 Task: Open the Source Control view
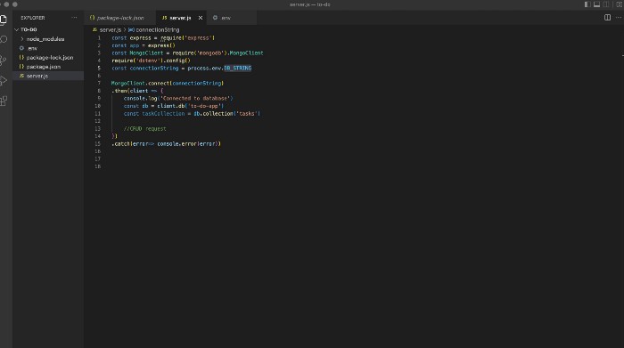coord(4,60)
